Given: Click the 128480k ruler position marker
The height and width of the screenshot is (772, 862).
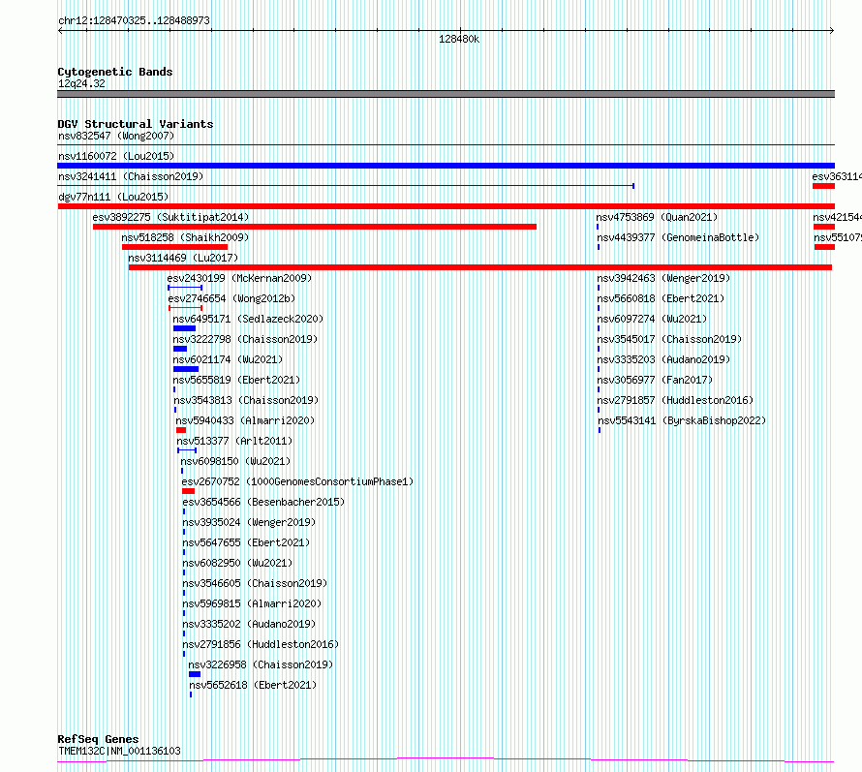Looking at the screenshot, I should (459, 39).
